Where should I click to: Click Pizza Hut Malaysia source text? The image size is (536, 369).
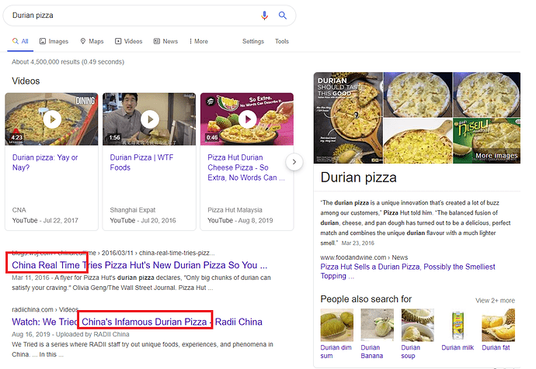235,210
